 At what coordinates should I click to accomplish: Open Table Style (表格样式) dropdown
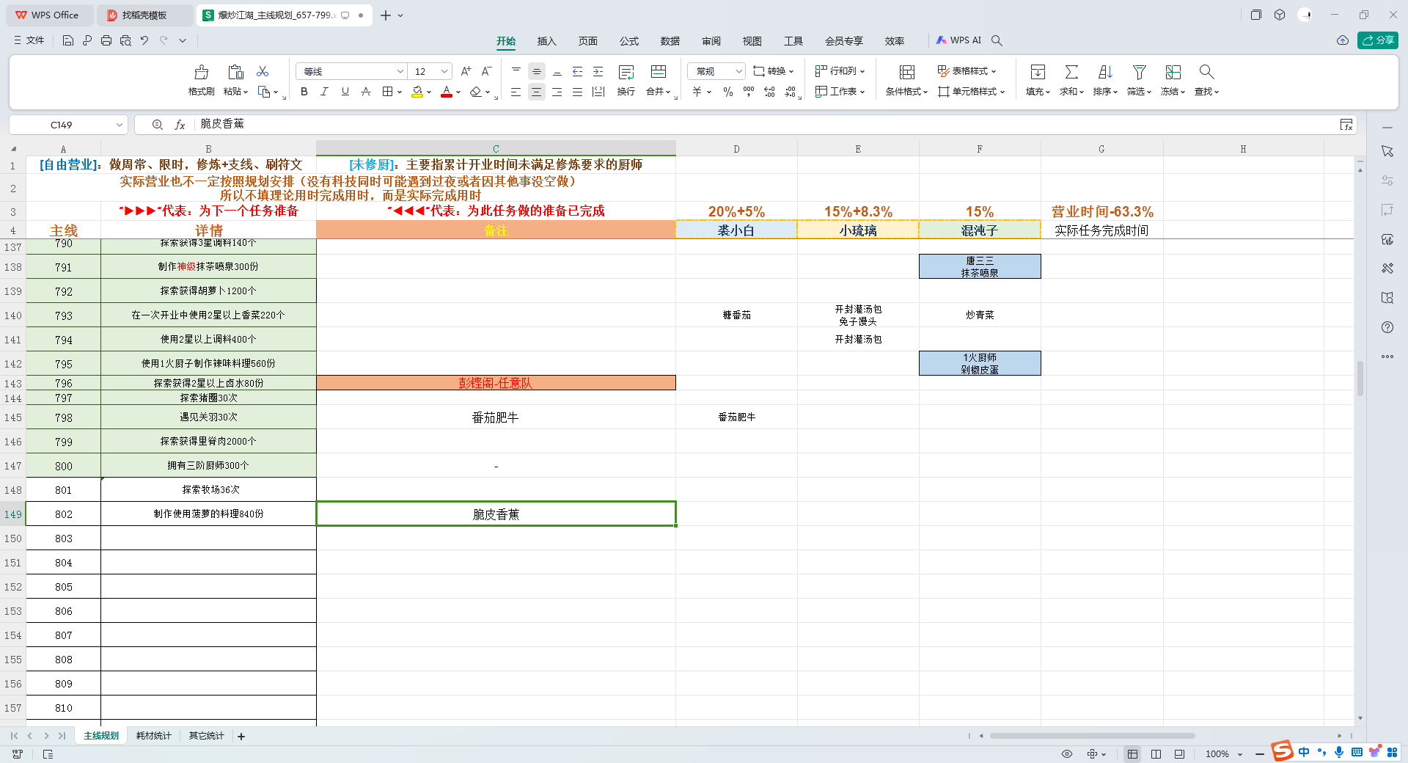pyautogui.click(x=967, y=71)
